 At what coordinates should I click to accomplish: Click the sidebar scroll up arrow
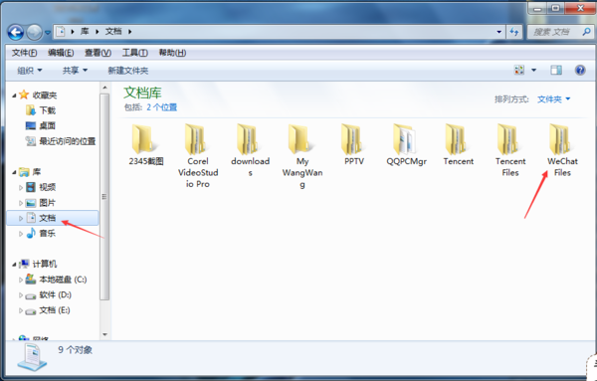pyautogui.click(x=104, y=88)
